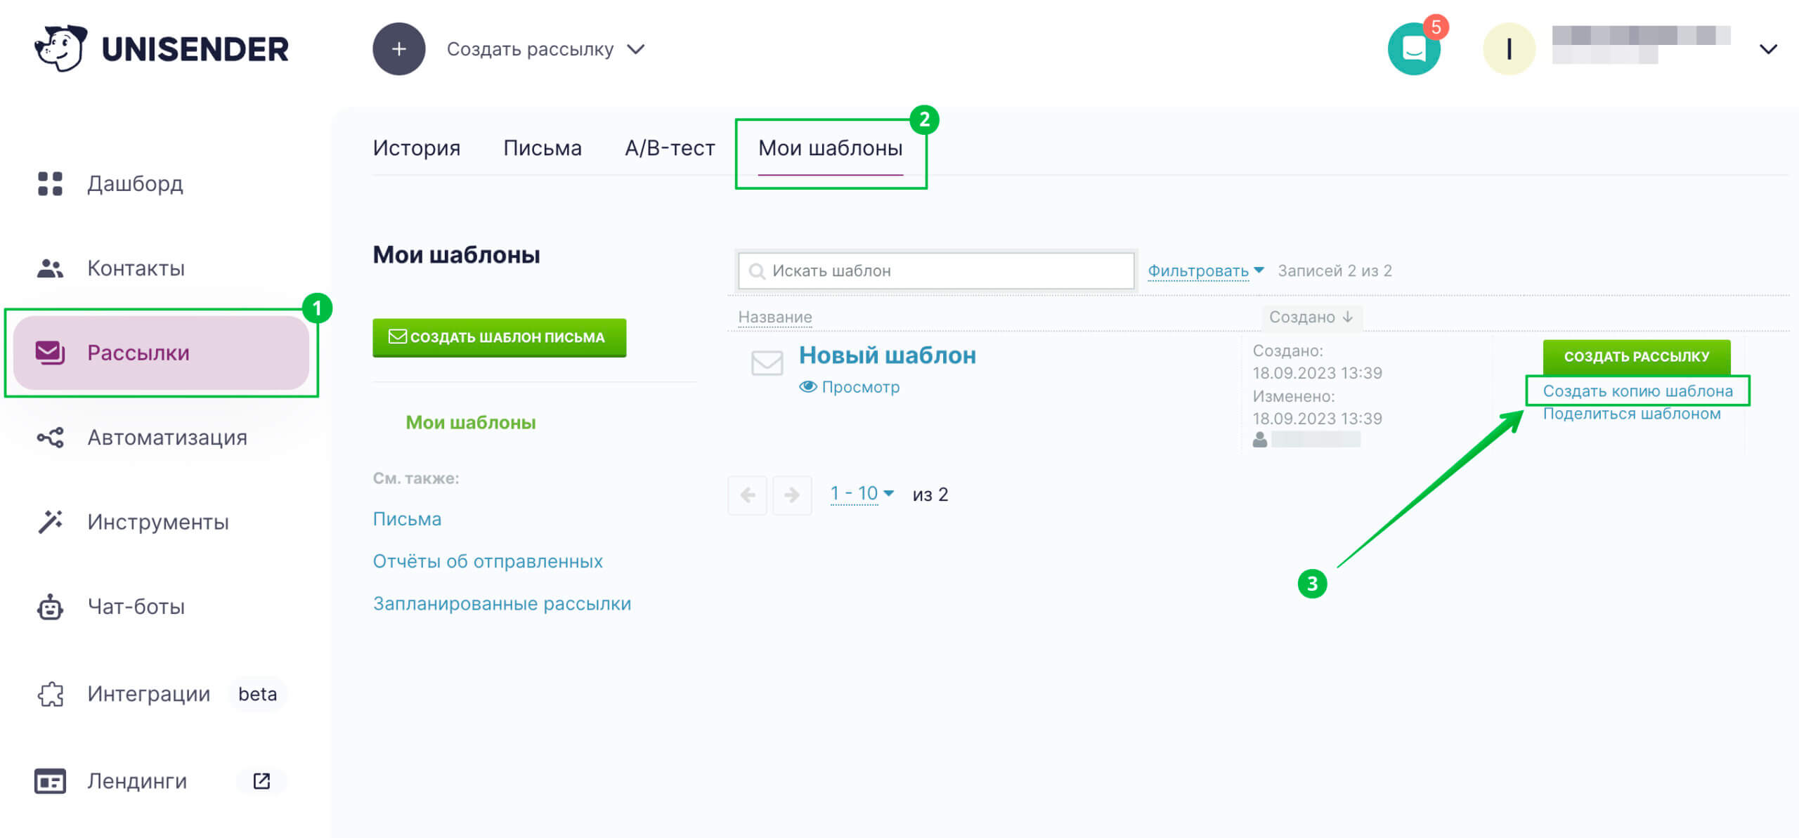Click the Создать шаблон письма button
1799x838 pixels.
(499, 337)
